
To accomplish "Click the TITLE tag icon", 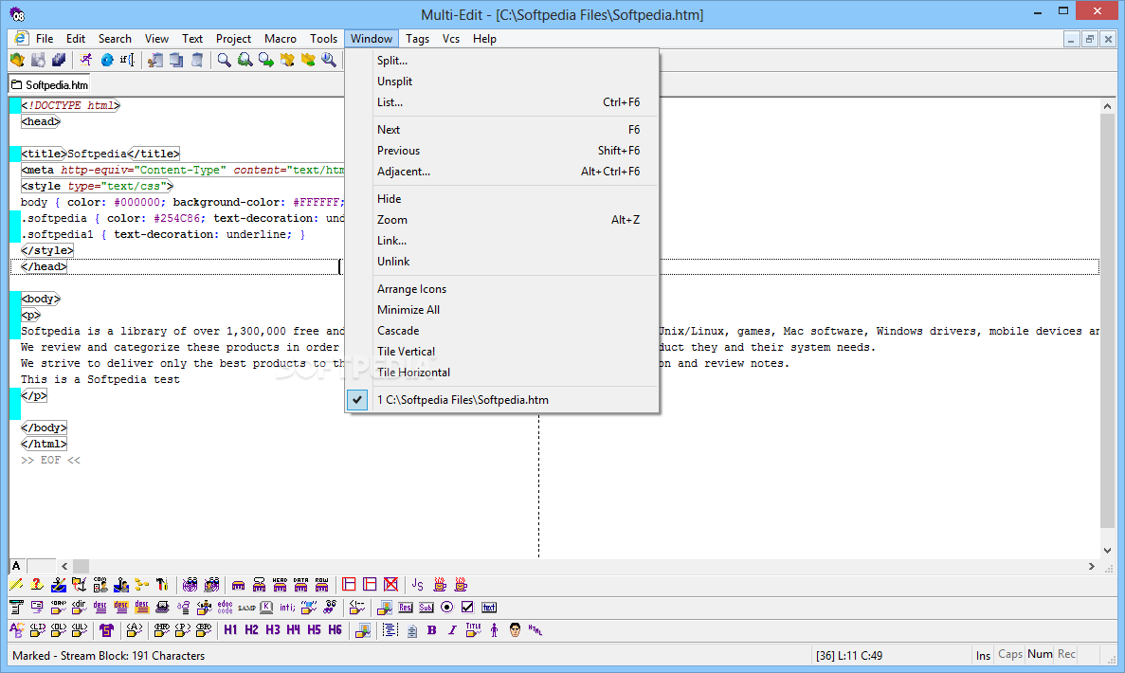I will (x=474, y=630).
